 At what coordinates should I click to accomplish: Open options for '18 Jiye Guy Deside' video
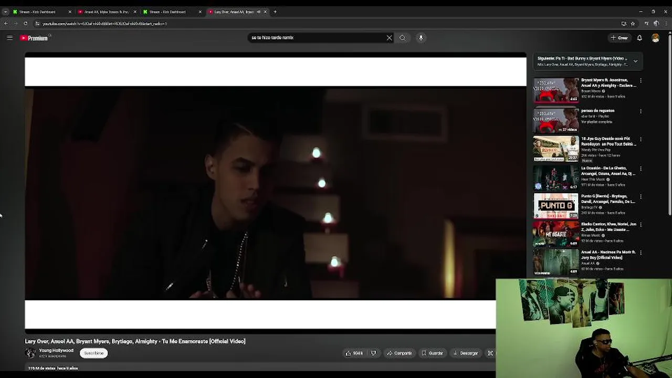point(640,140)
